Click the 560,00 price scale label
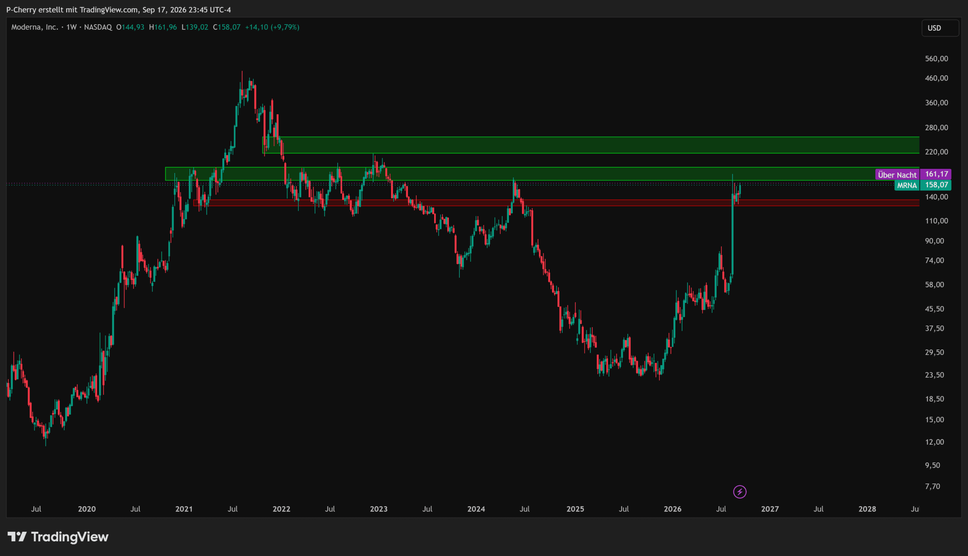The width and height of the screenshot is (968, 556). tap(936, 59)
